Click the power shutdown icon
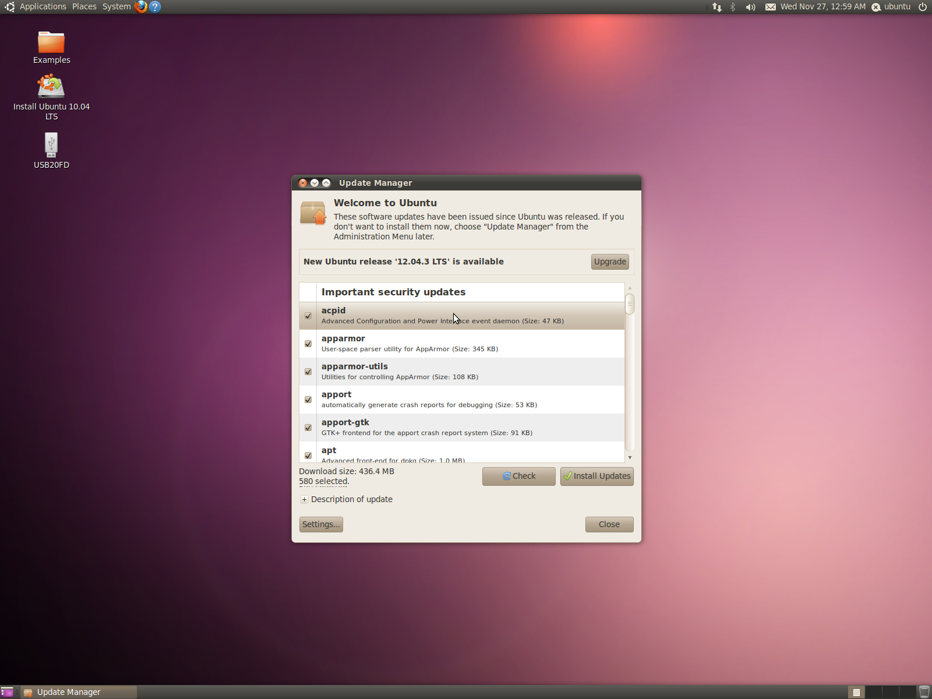The image size is (932, 699). [x=923, y=7]
